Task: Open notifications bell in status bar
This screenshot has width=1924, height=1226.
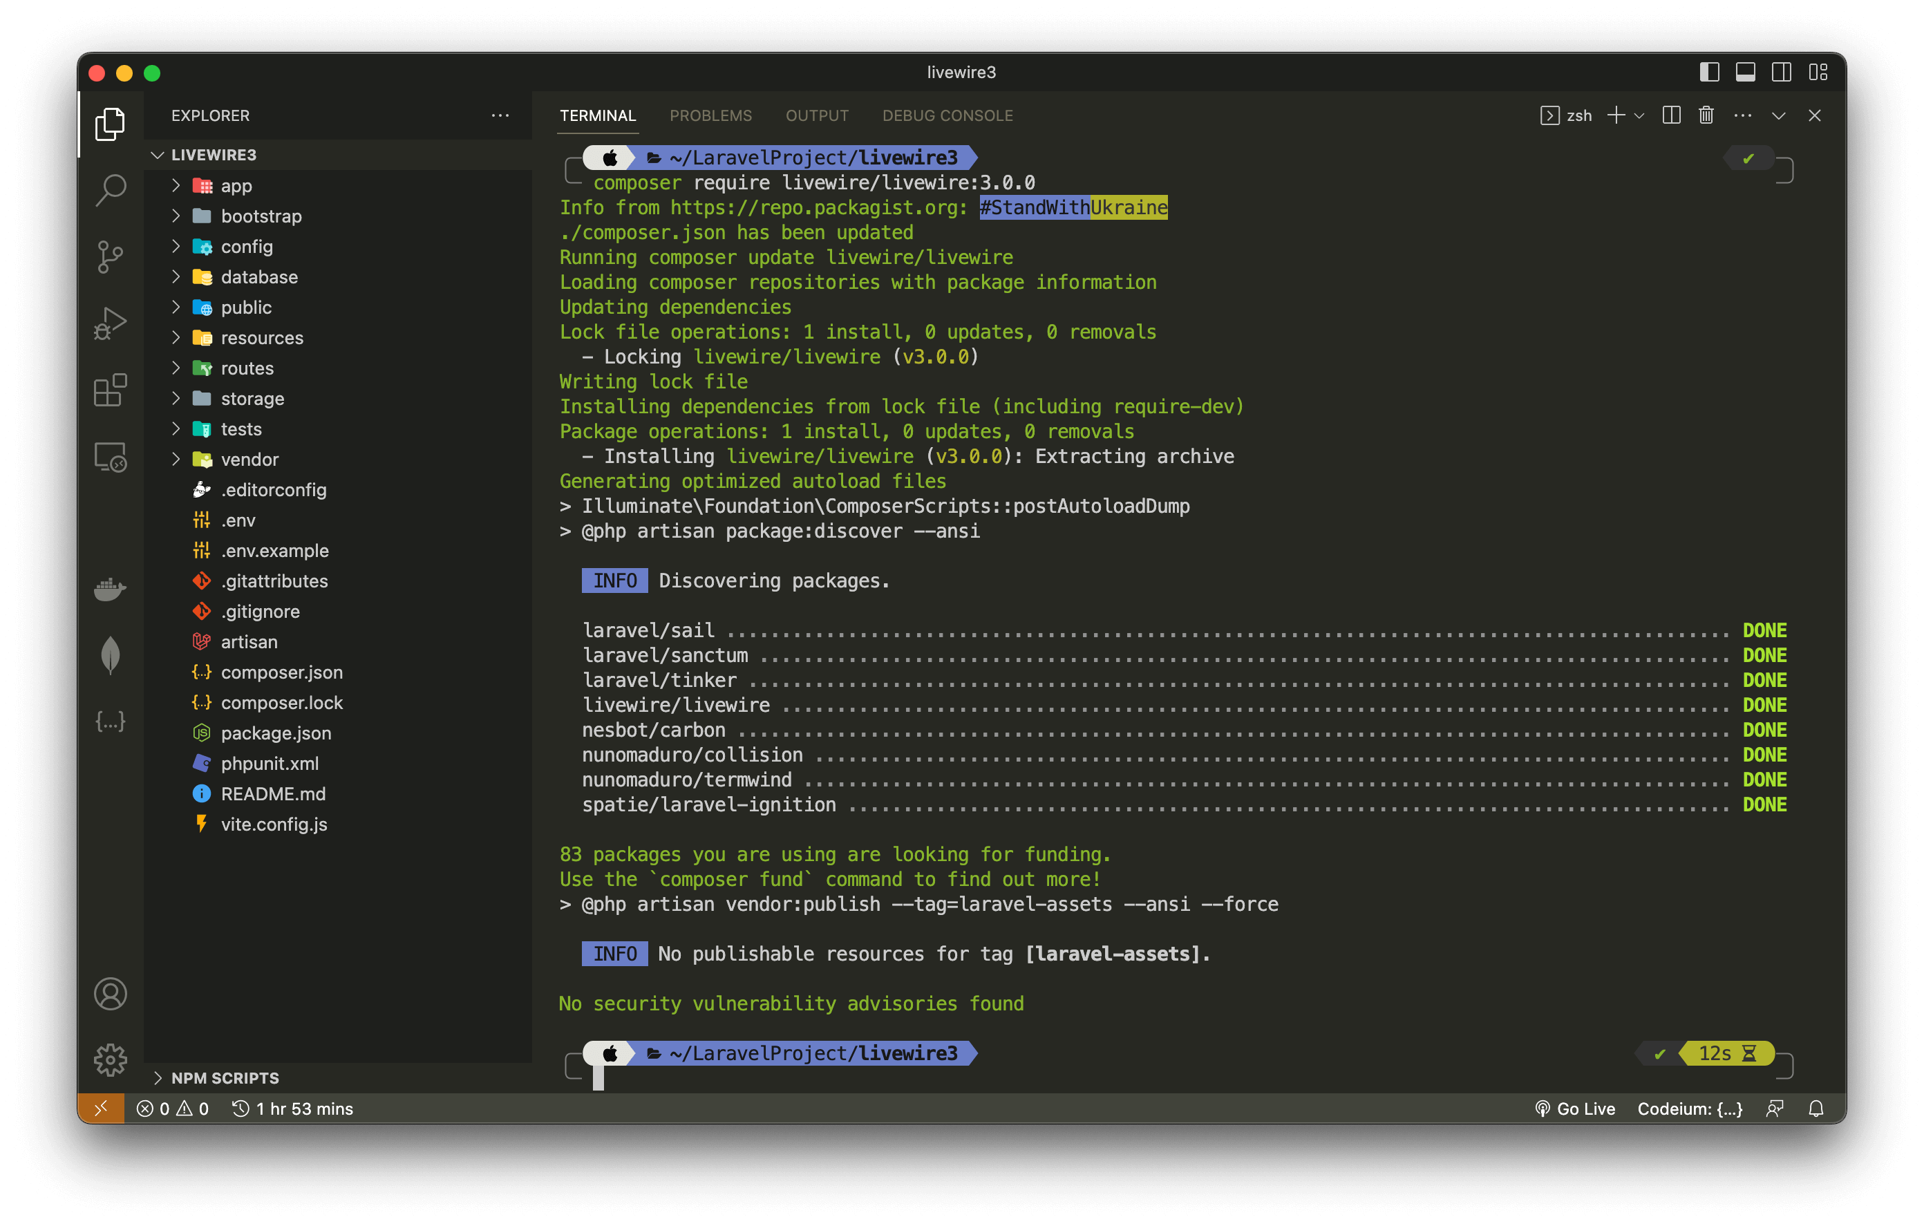Action: (1815, 1109)
